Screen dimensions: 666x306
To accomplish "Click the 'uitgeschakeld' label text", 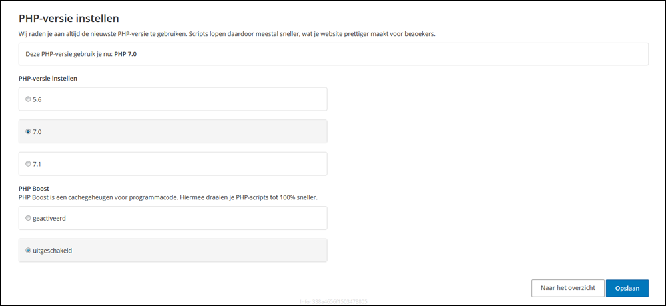I will point(52,250).
